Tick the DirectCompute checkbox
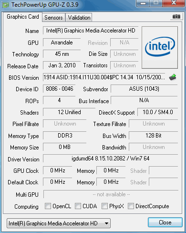Viewport: 186px width, 233px height. [131, 206]
